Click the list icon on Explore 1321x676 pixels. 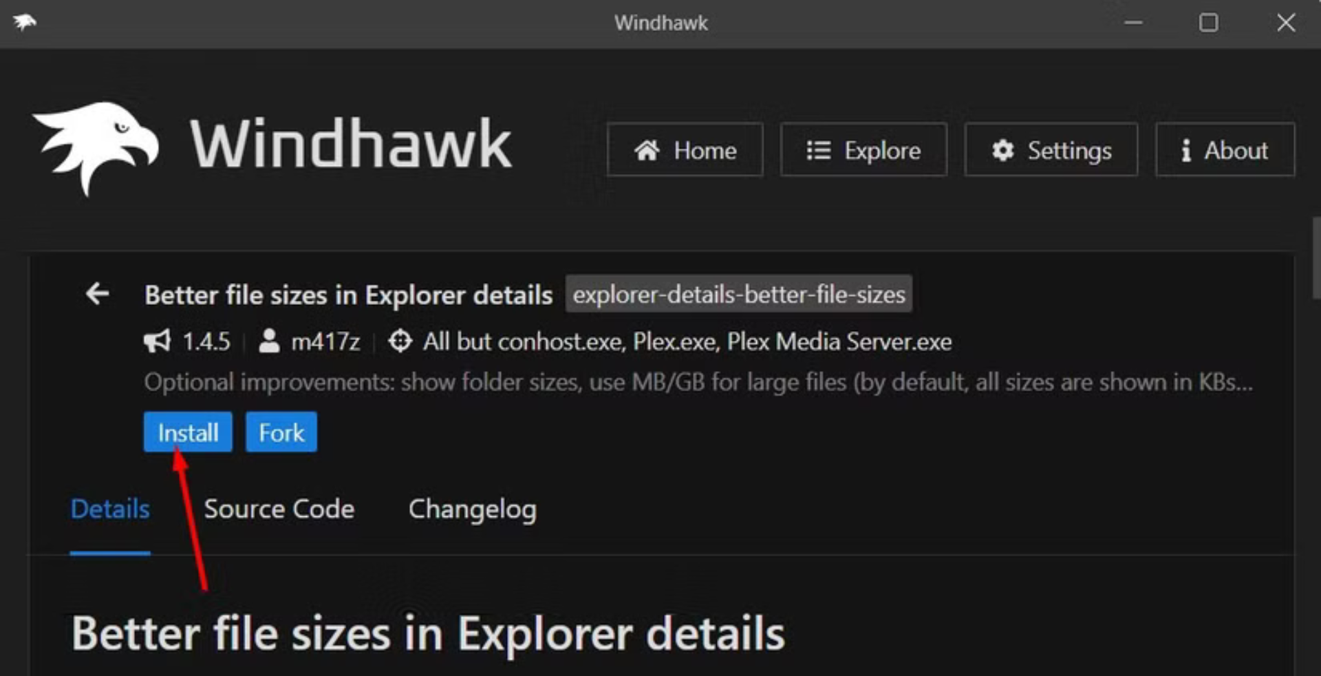click(819, 150)
